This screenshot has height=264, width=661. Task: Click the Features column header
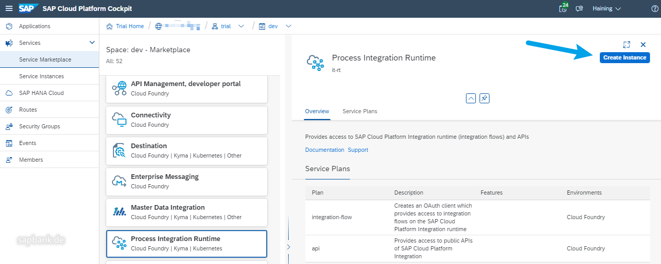(492, 193)
